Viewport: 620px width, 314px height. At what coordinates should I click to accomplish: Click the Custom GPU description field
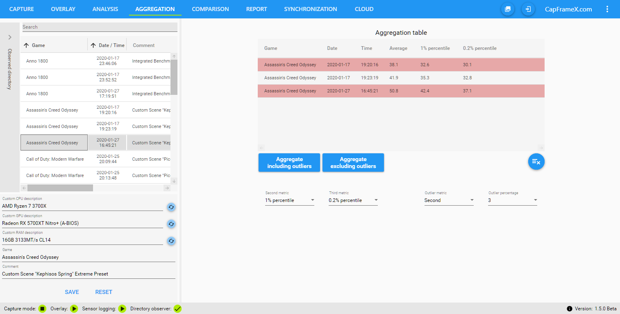point(82,223)
